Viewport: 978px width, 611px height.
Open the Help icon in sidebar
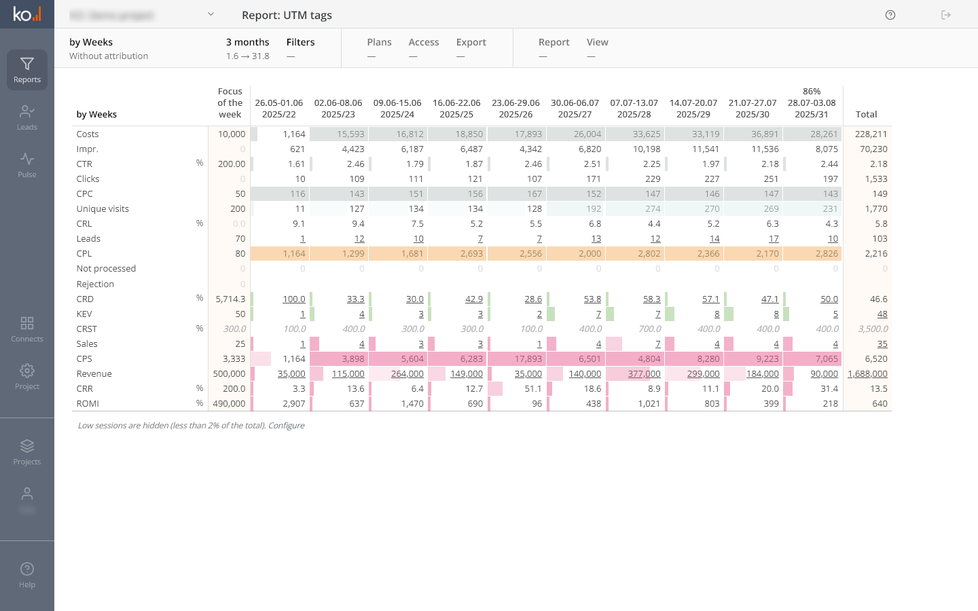27,570
